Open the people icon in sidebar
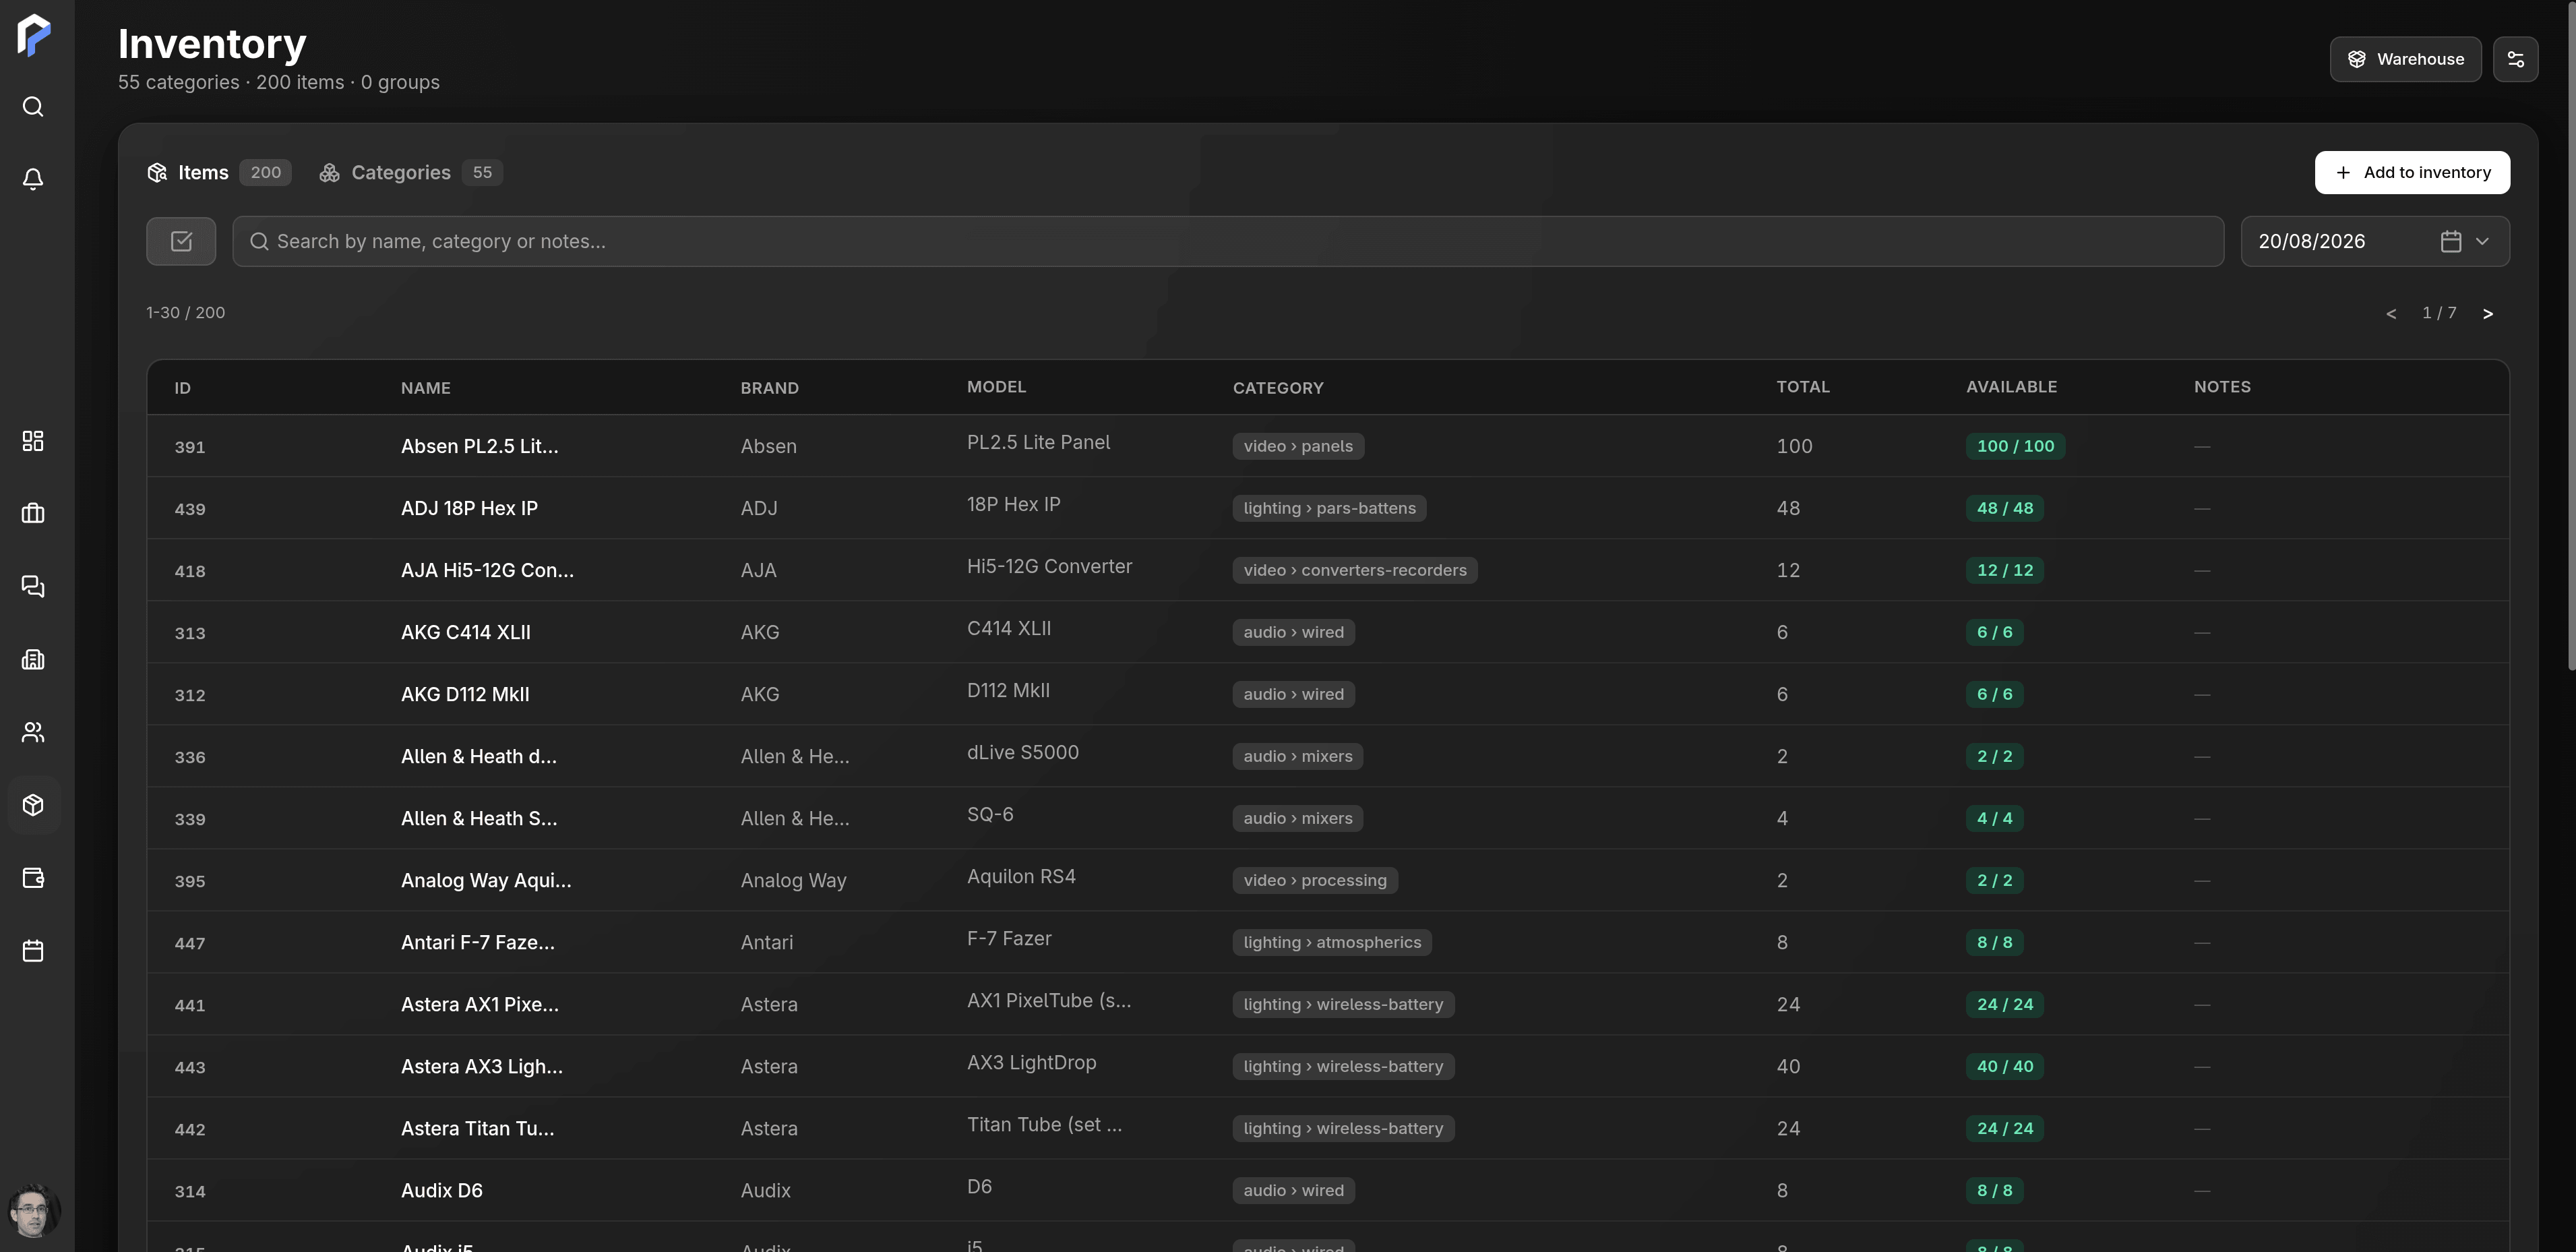 coord(33,732)
